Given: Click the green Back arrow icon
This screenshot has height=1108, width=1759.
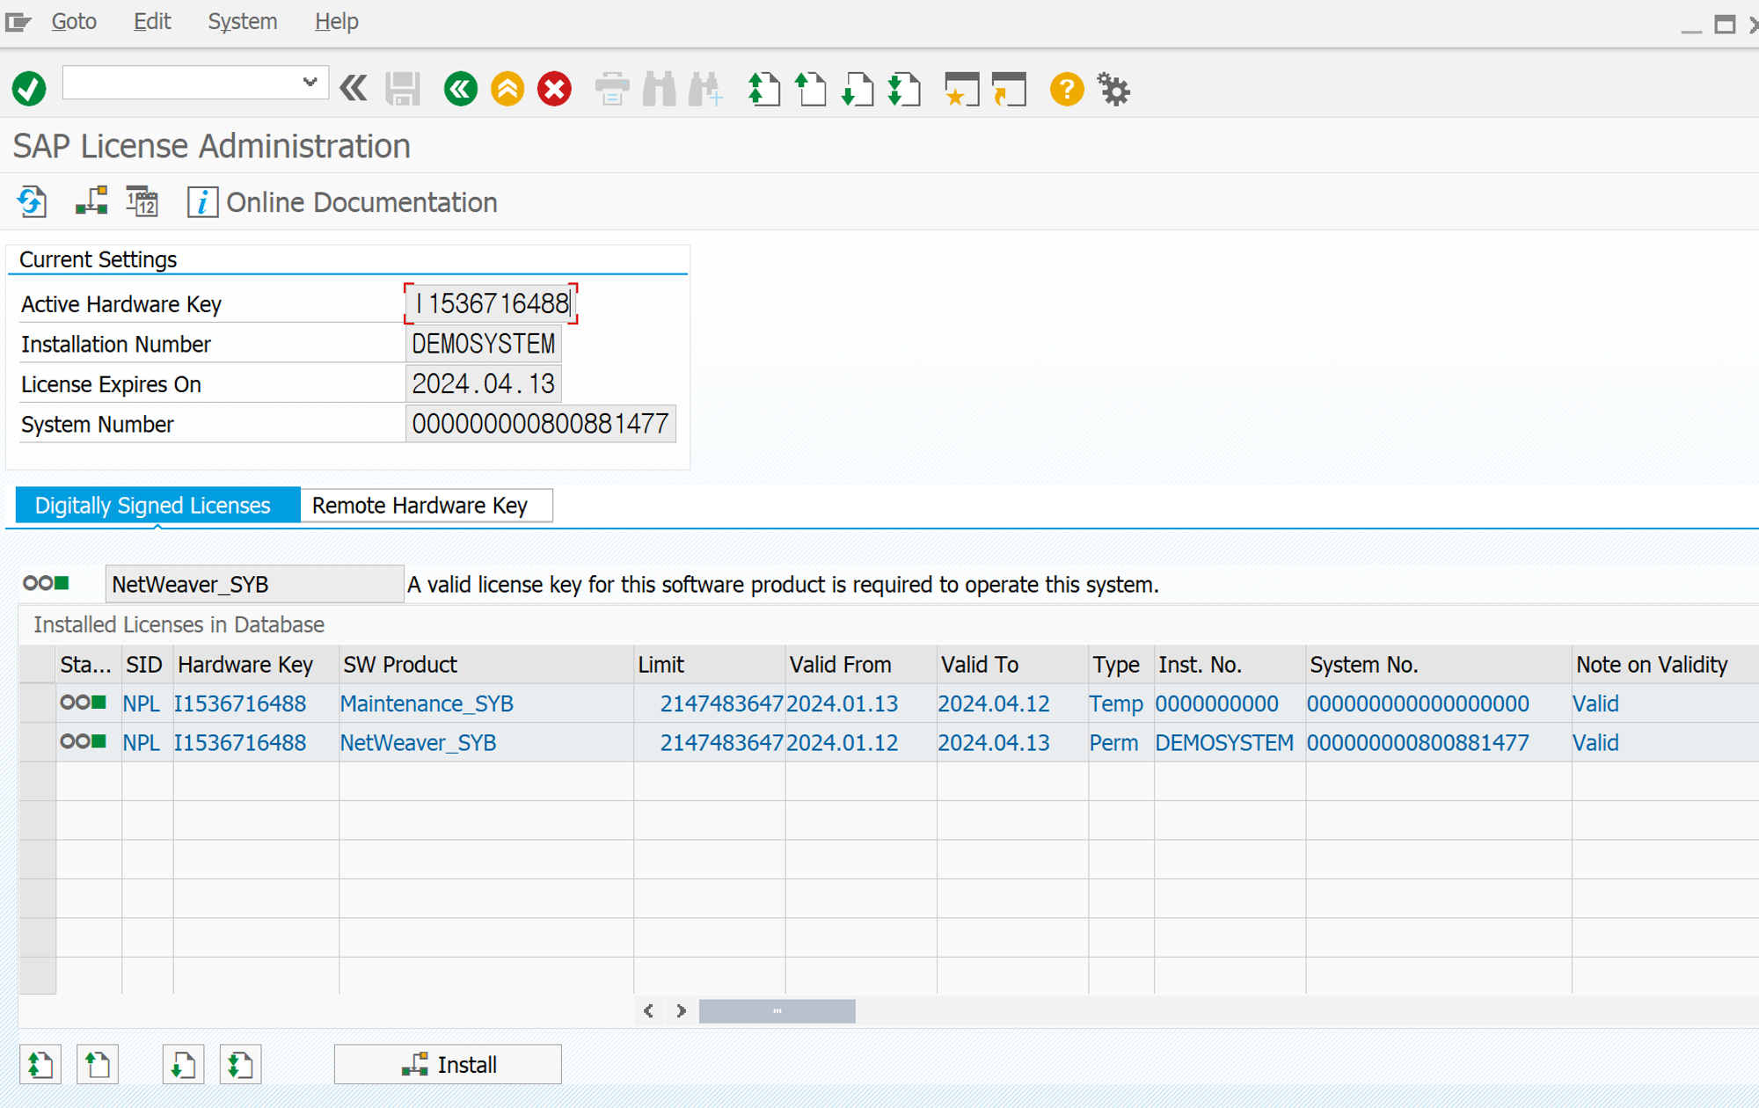Looking at the screenshot, I should tap(461, 89).
